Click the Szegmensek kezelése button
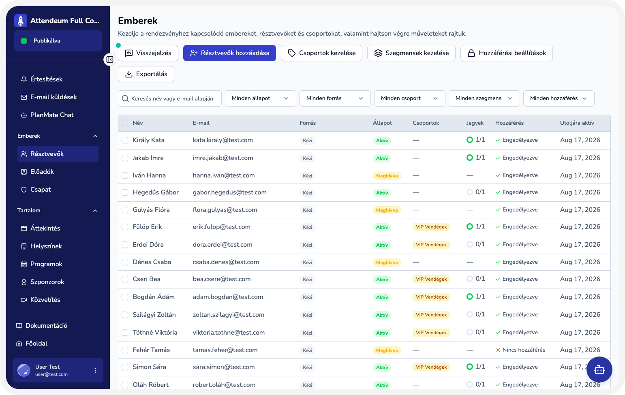Screen dimensions: 625x395 tap(411, 53)
